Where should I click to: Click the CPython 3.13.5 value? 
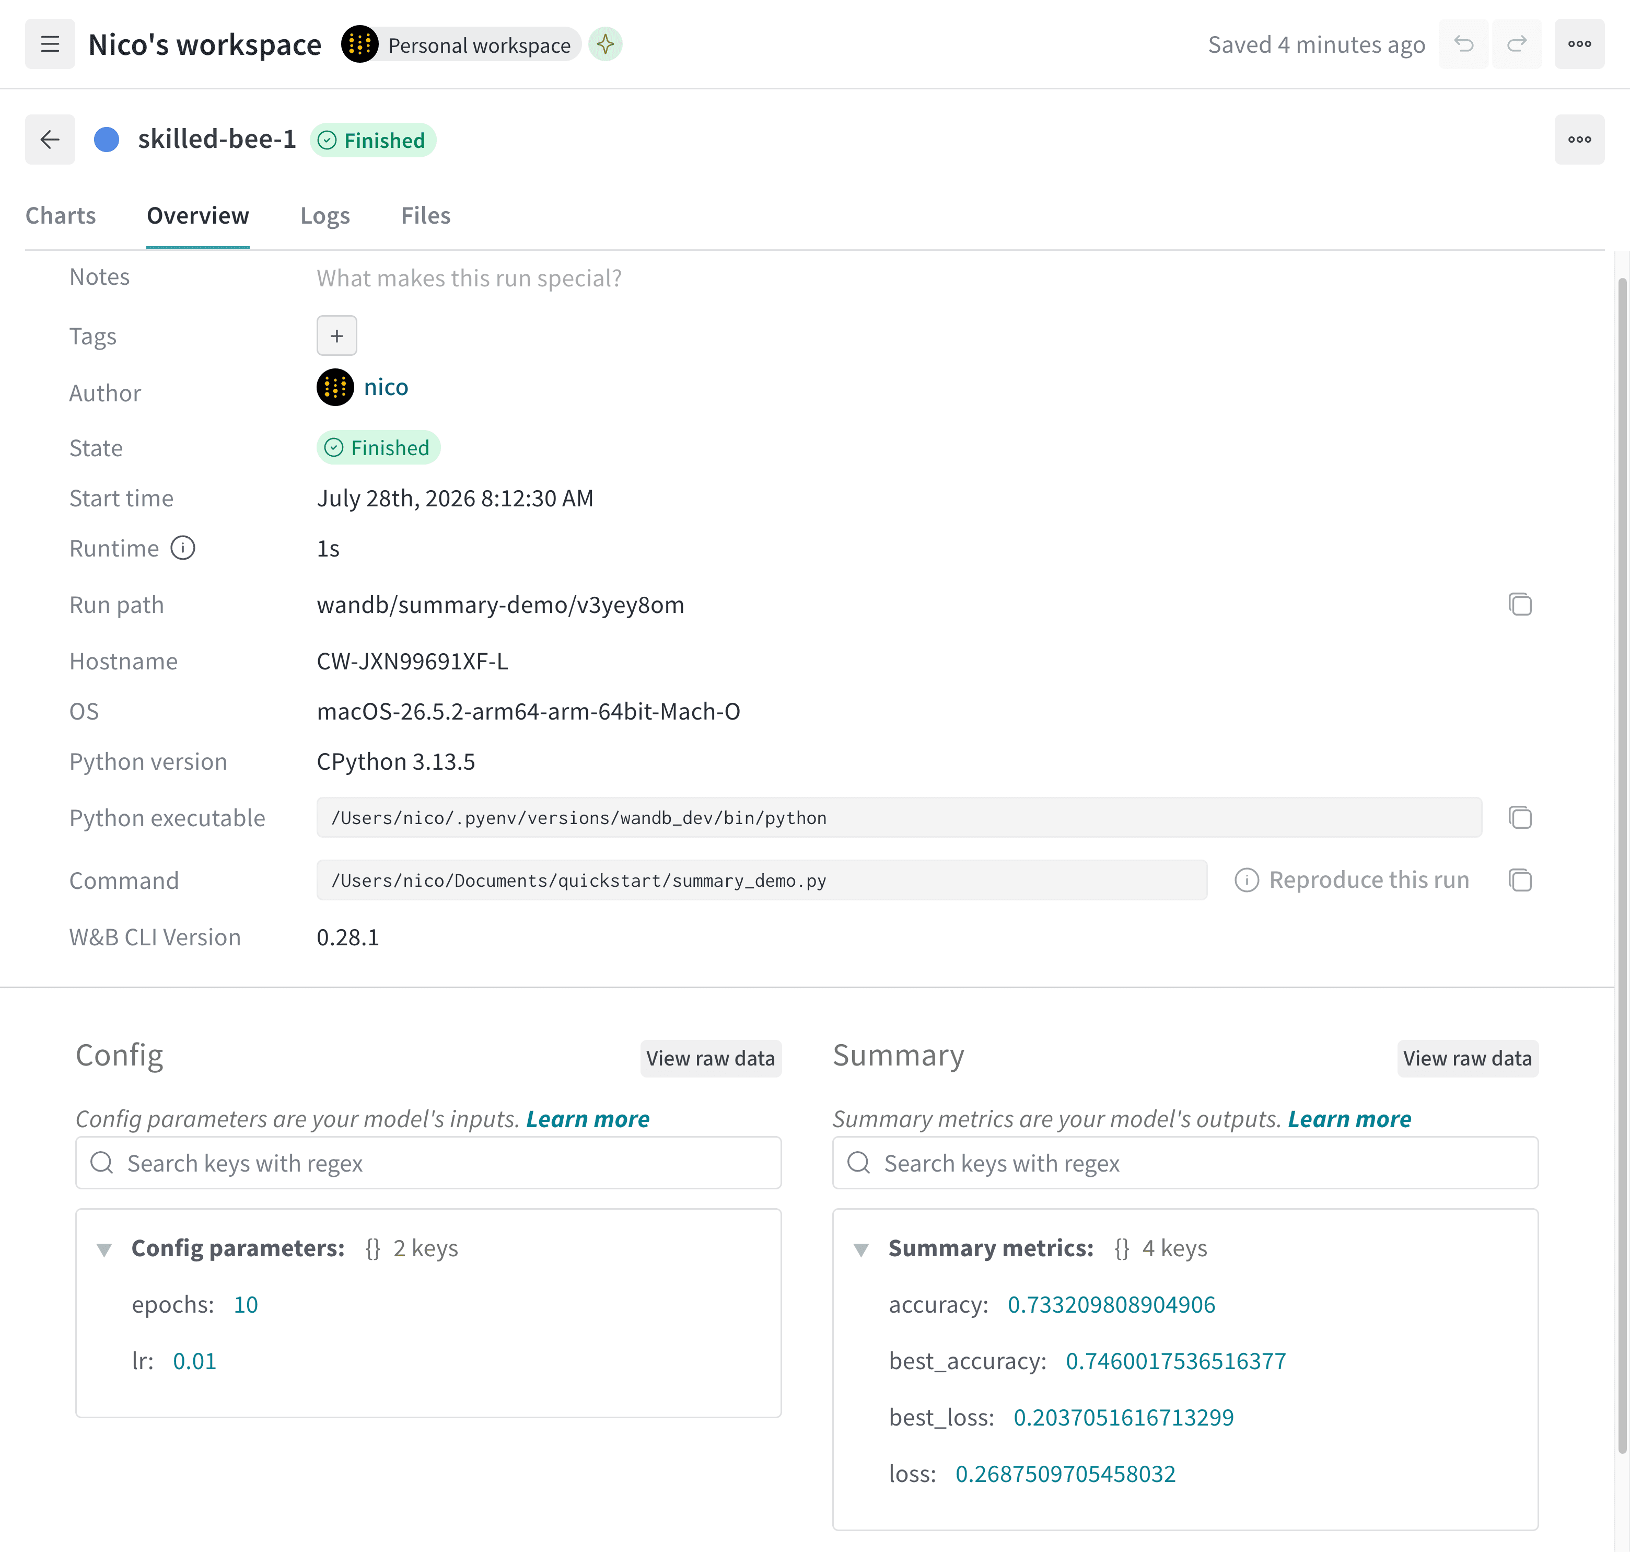pyautogui.click(x=396, y=761)
